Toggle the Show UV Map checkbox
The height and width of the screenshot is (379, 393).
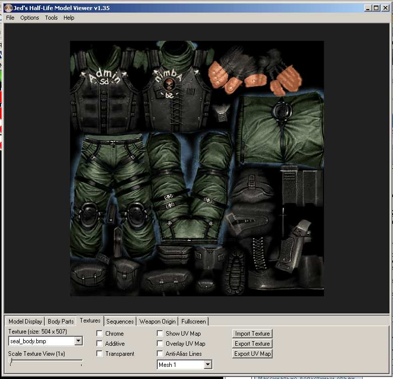click(x=160, y=333)
